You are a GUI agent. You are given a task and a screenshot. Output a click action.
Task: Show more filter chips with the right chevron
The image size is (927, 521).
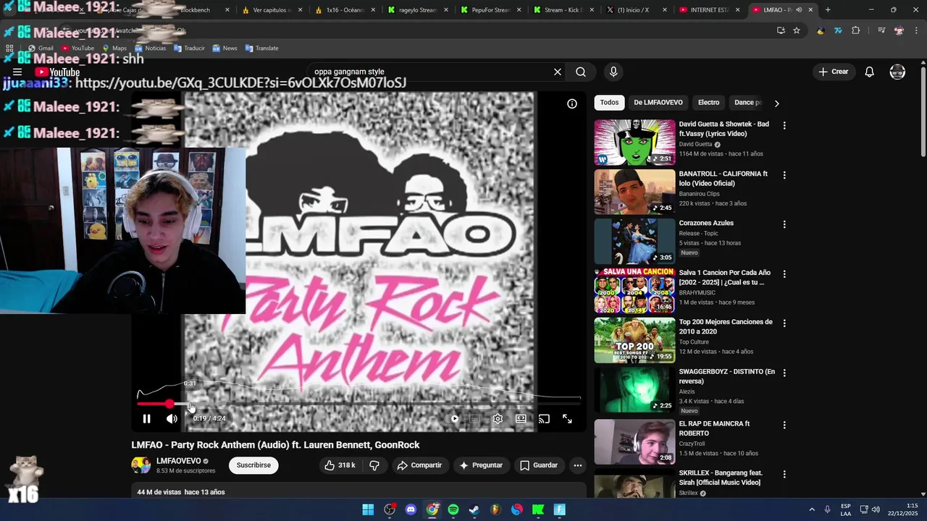(x=776, y=103)
